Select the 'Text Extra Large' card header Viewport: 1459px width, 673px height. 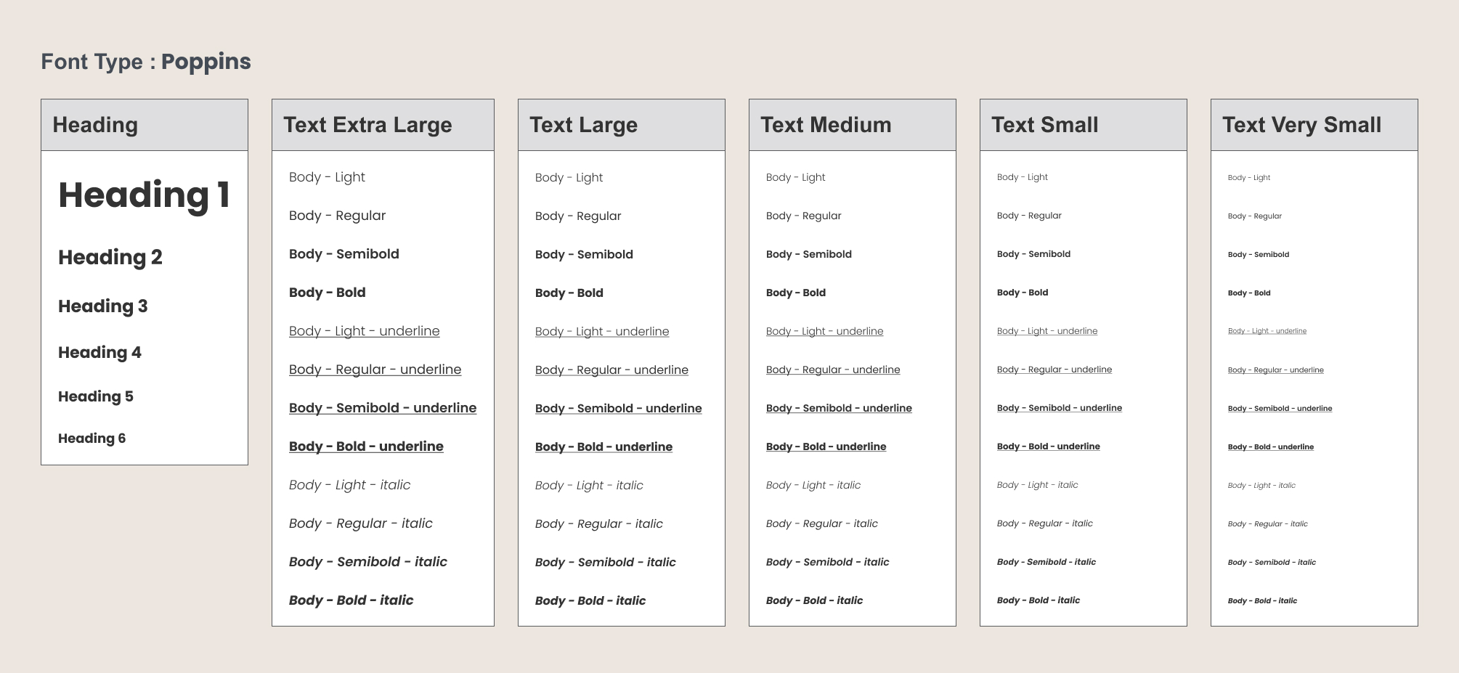(383, 125)
